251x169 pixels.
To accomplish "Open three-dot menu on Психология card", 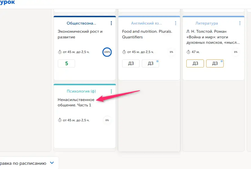I will (111, 91).
